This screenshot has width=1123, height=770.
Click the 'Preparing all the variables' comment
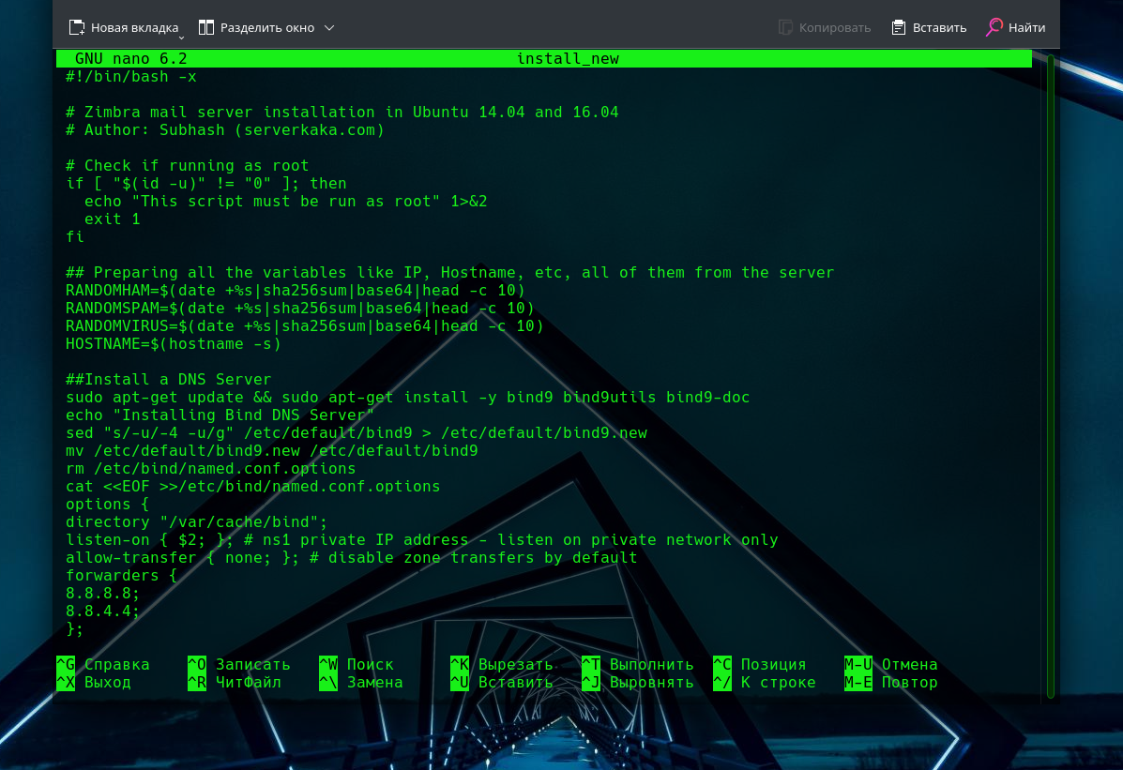coord(450,273)
